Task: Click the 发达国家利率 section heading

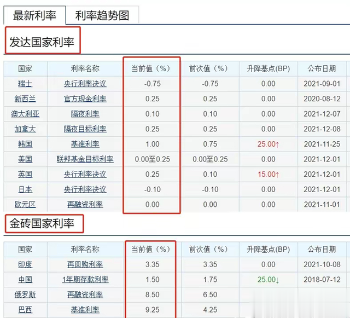Action: (x=42, y=42)
